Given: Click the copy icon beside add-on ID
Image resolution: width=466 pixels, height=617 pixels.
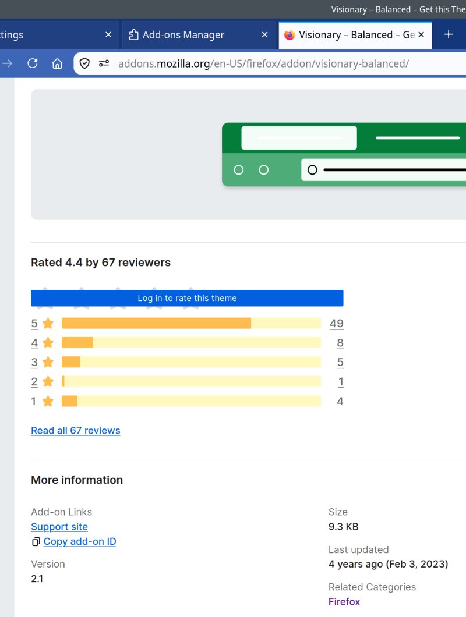Looking at the screenshot, I should 36,542.
